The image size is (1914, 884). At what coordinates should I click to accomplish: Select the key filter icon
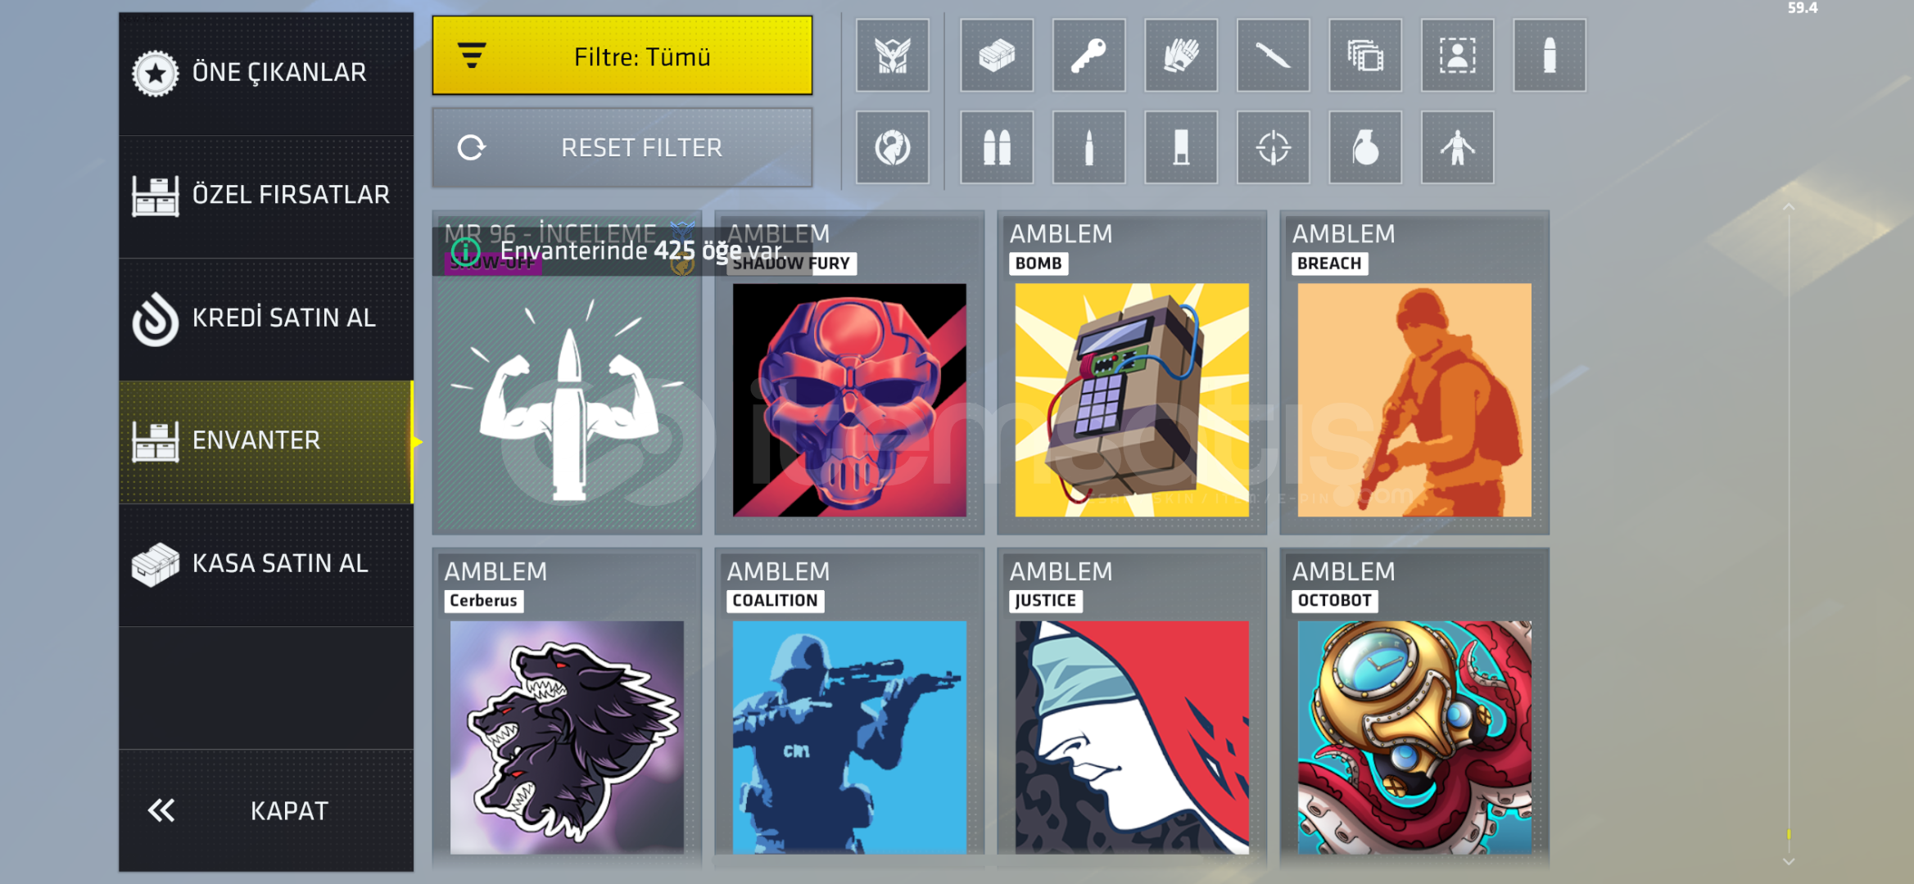coord(1088,56)
